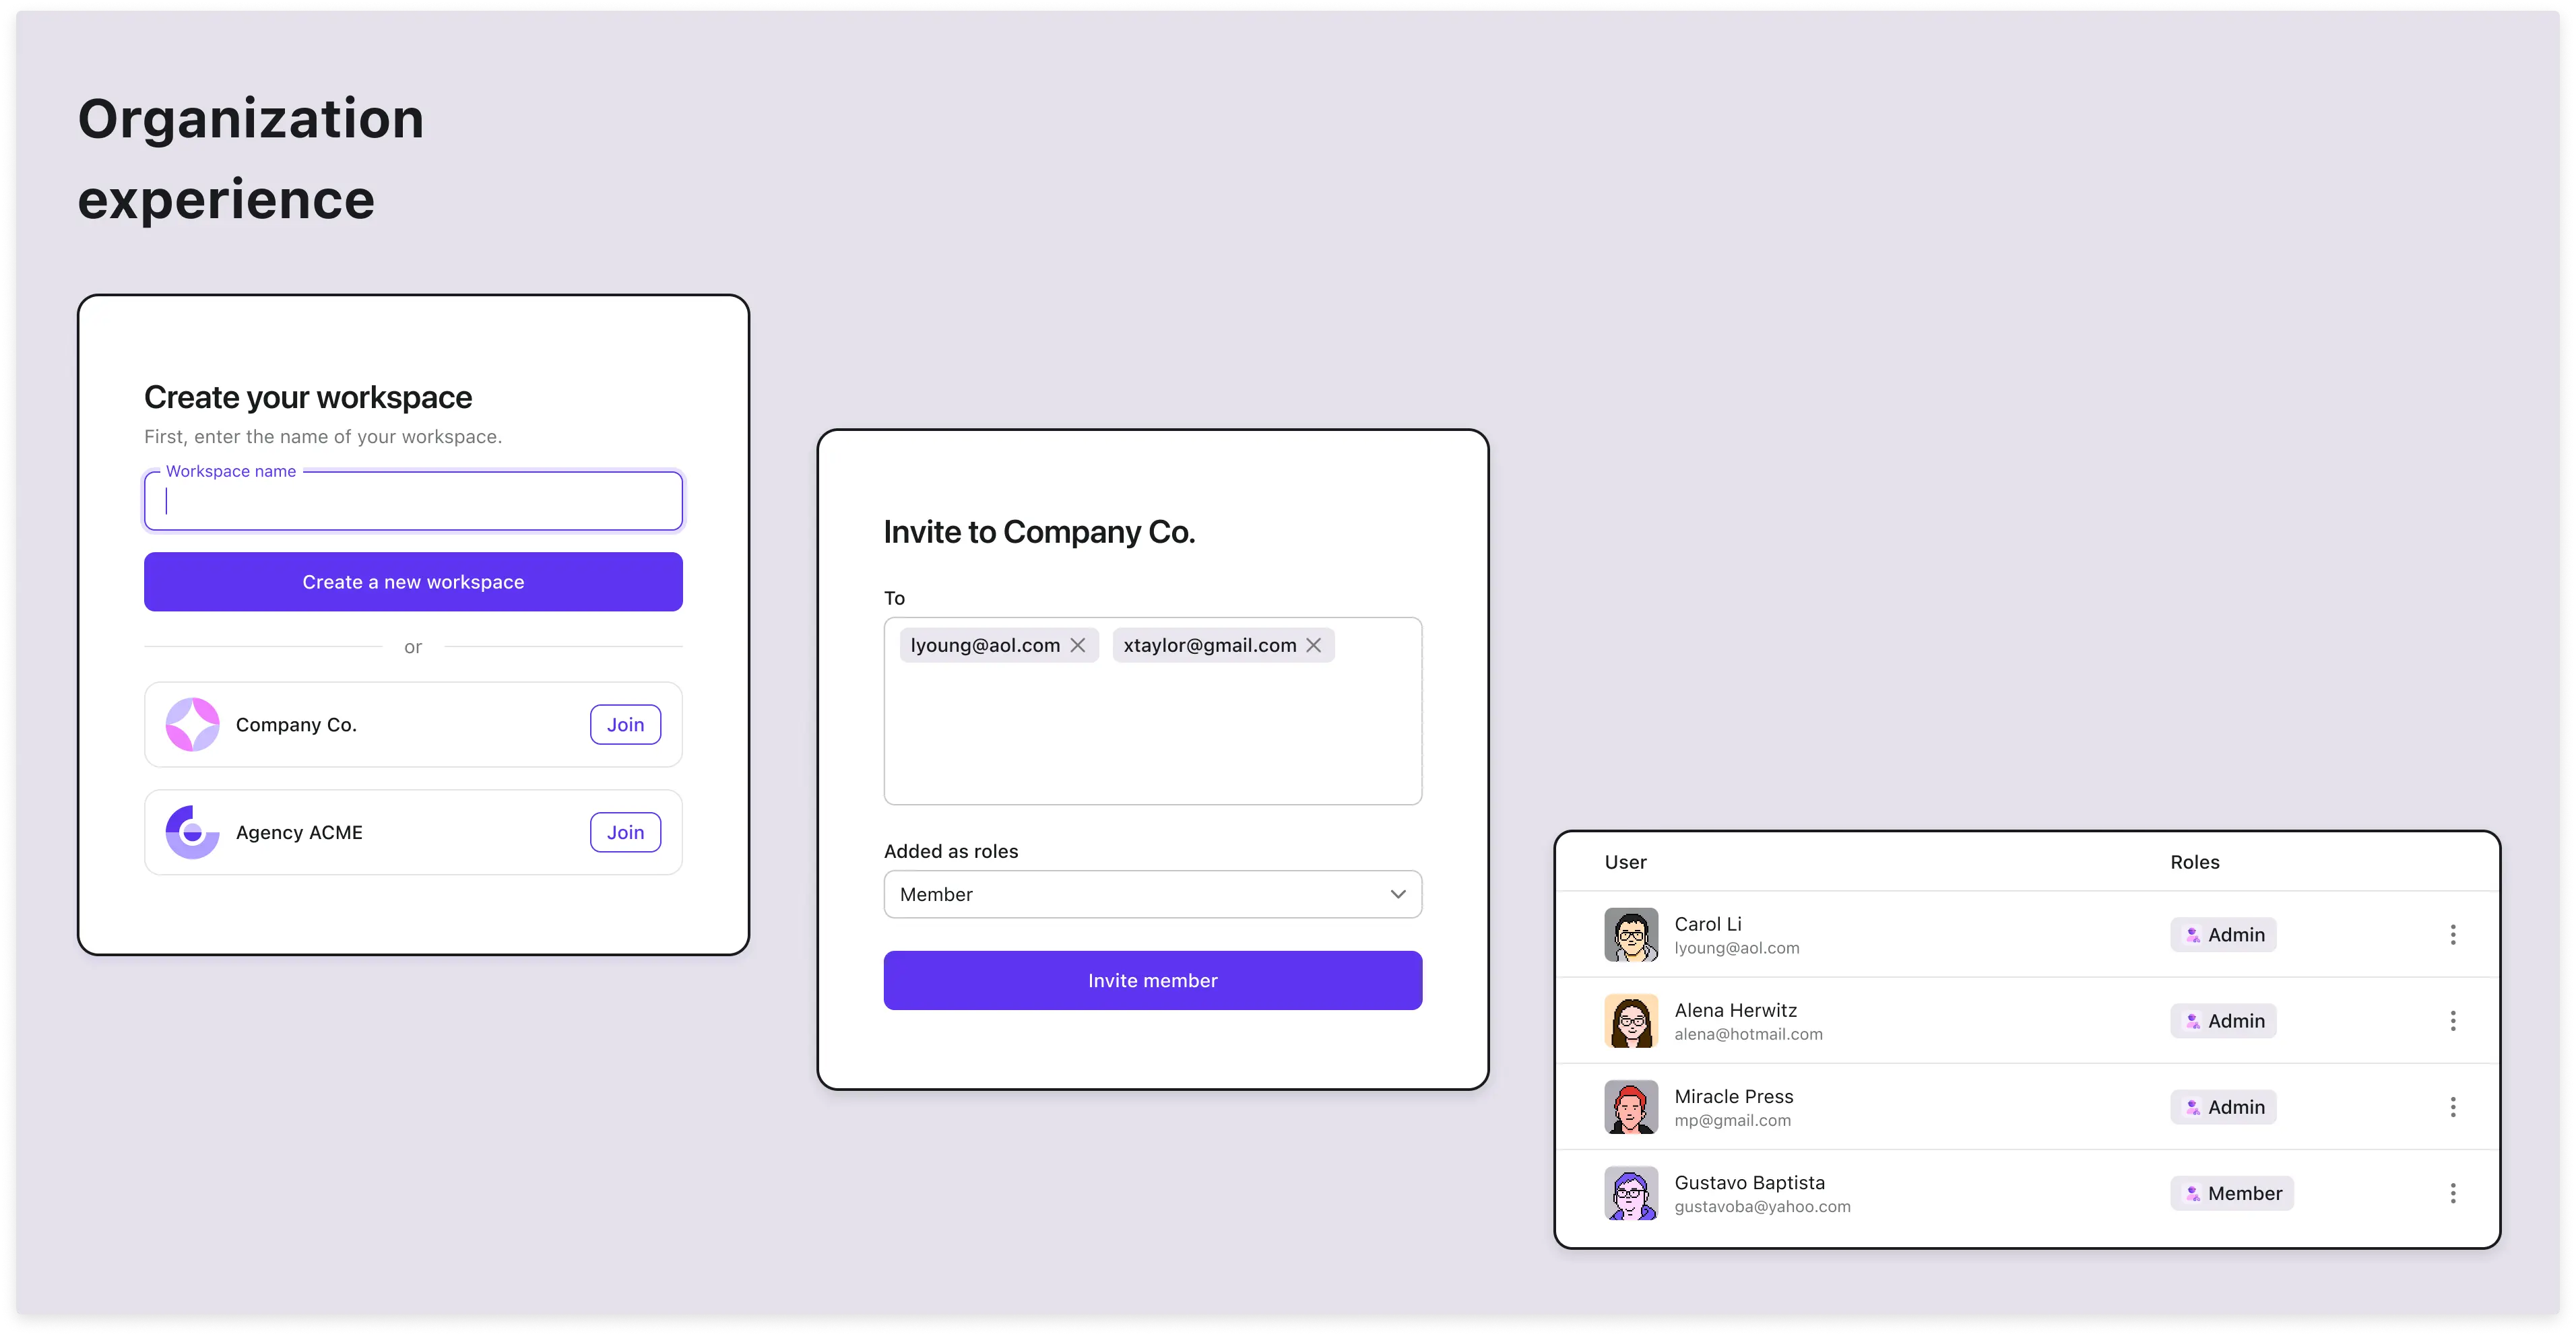
Task: Click Invite member button
Action: 1152,980
